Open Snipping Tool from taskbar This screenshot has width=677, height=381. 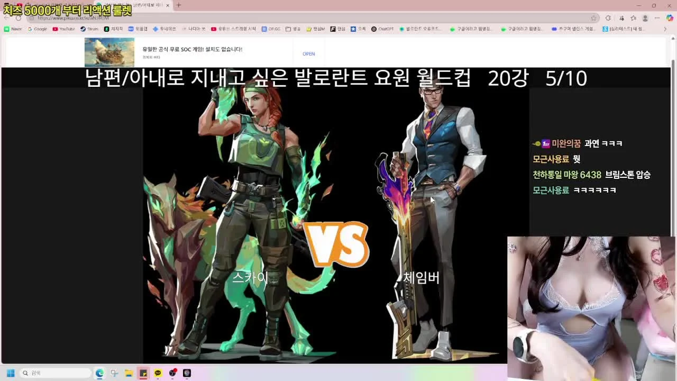[114, 373]
